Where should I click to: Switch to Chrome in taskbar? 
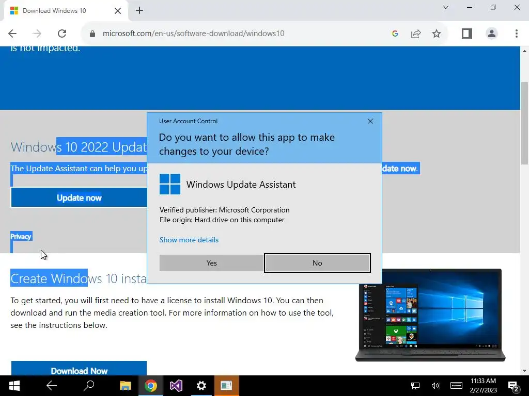pos(150,386)
